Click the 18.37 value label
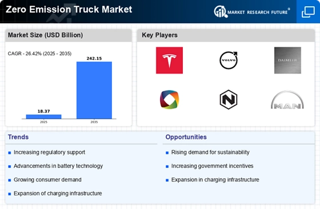 (x=43, y=111)
